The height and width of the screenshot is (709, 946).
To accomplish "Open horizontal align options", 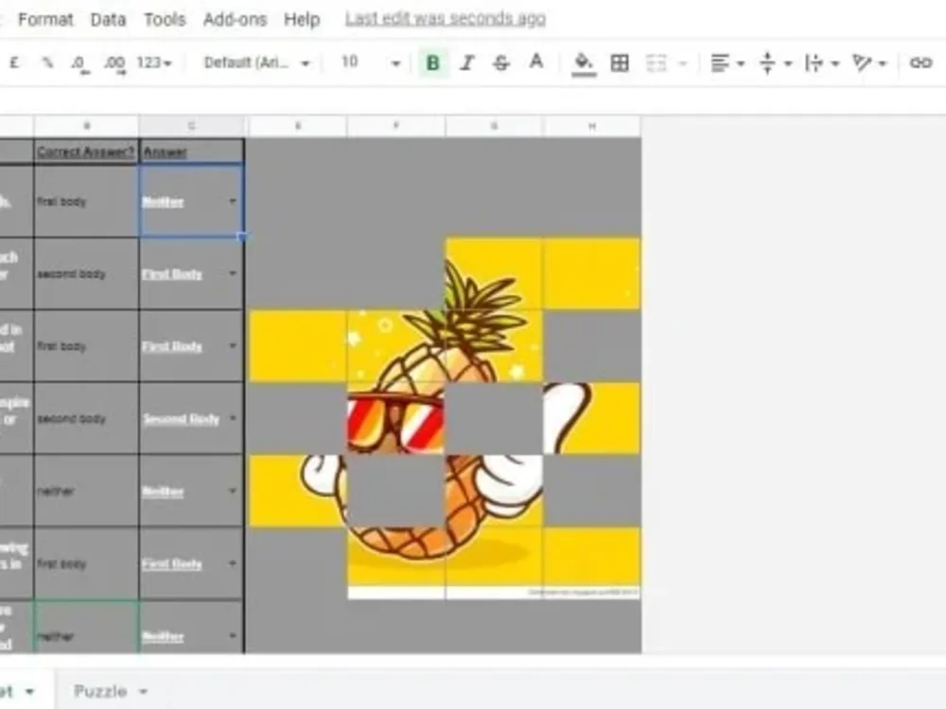I will click(x=727, y=62).
